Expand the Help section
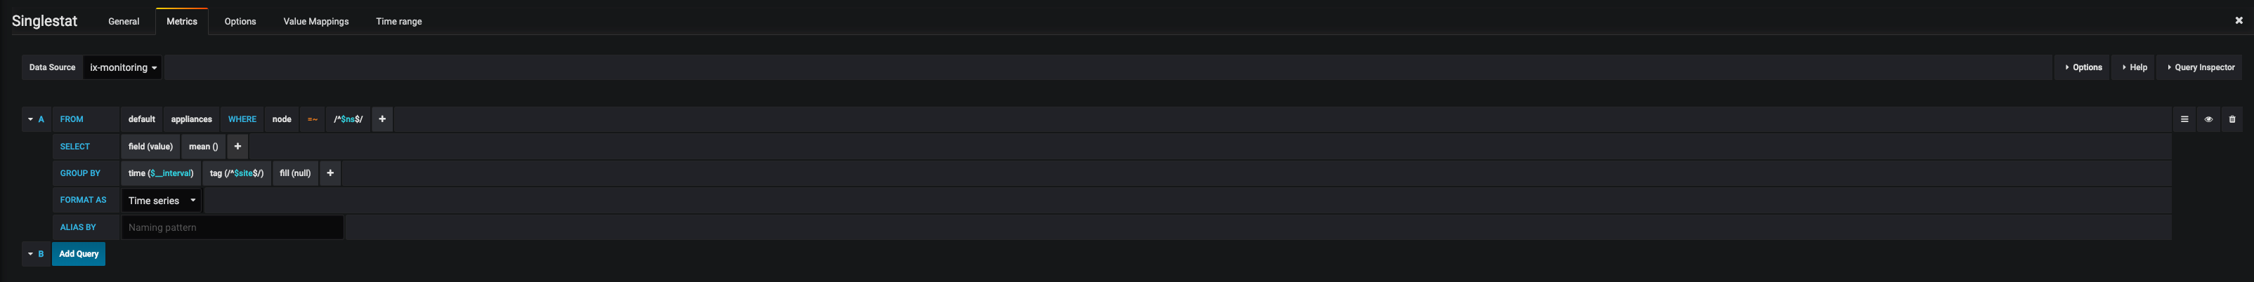This screenshot has width=2254, height=282. (2134, 67)
